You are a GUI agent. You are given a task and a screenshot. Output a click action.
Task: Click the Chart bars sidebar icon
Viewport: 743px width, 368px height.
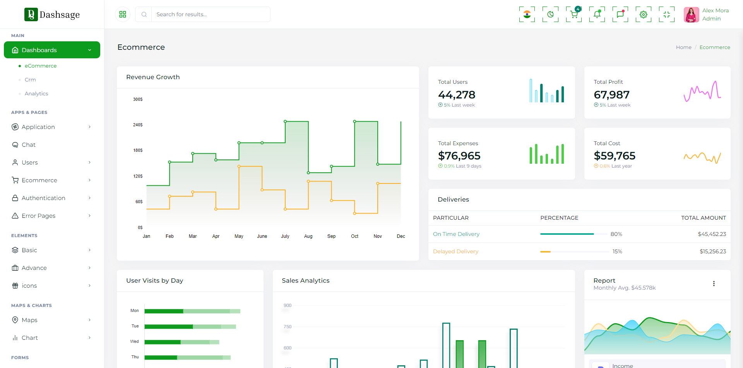click(15, 337)
